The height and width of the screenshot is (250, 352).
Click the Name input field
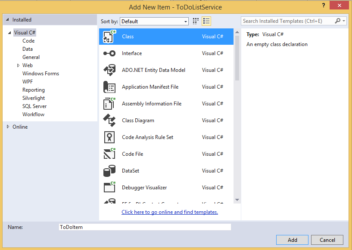(x=145, y=227)
